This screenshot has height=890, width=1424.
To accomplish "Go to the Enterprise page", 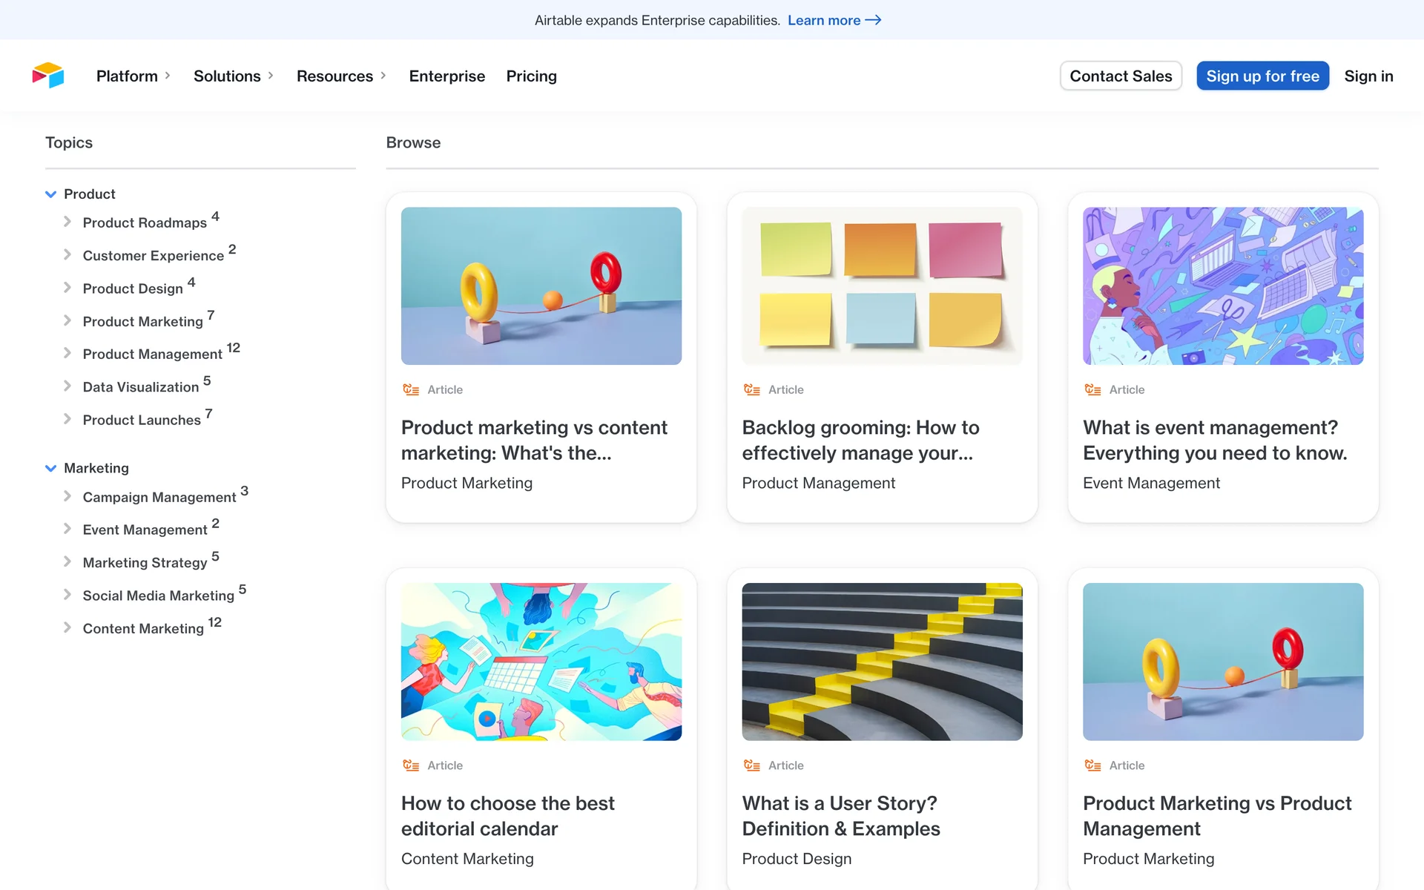I will click(446, 76).
